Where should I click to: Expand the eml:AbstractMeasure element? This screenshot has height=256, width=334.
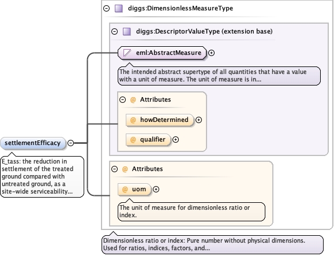coord(211,53)
